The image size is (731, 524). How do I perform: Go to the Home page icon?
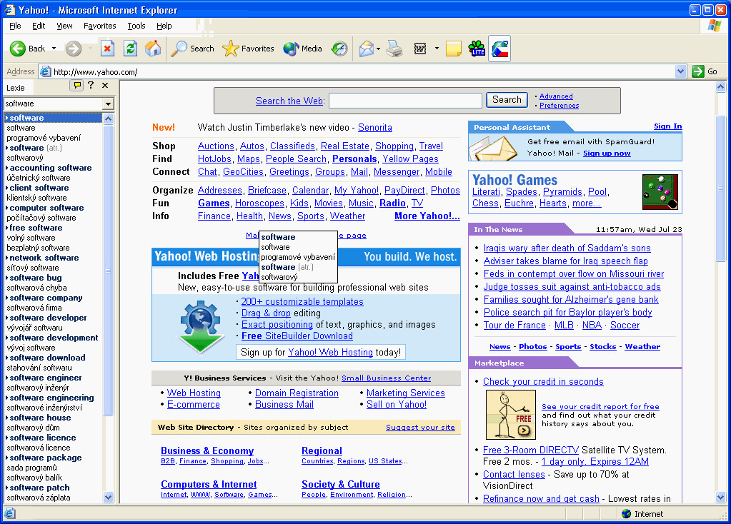(x=153, y=49)
